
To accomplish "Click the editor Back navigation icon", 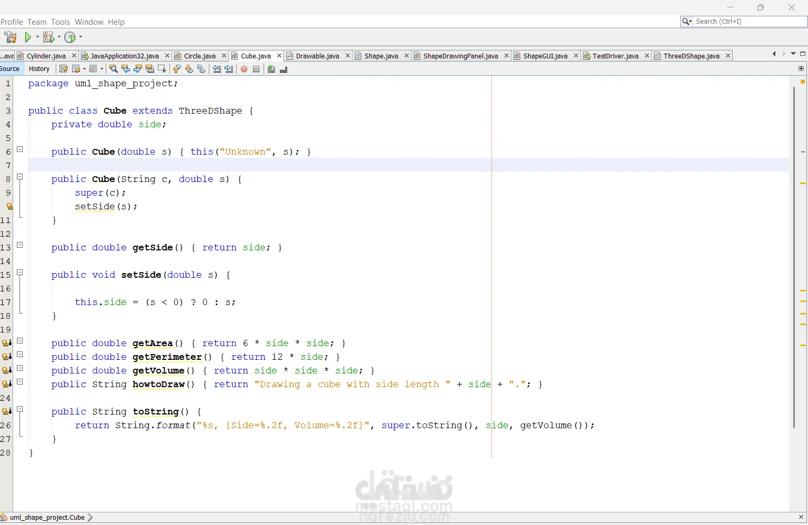I will [x=76, y=69].
